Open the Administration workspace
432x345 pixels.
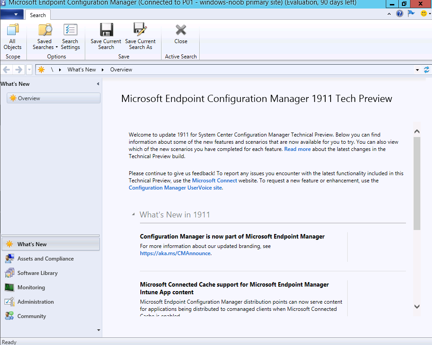(51, 302)
